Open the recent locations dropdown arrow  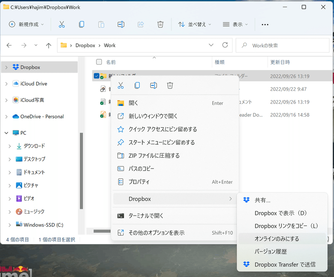pos(36,45)
